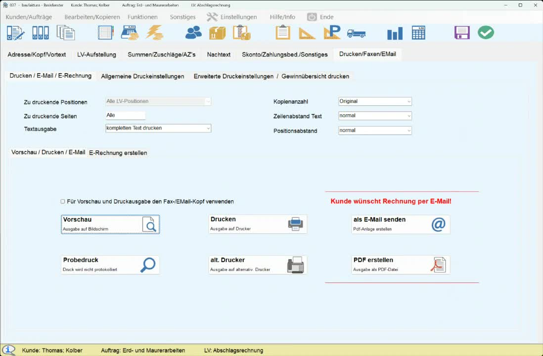Viewport: 543px width, 356px height.
Task: Click the power icon beside Ende
Action: [x=312, y=17]
